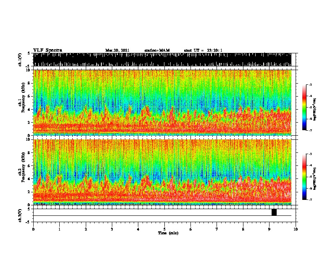Click the ch.1 spectrogram color scale bar
Screen dimensions: 333x257
pyautogui.click(x=304, y=108)
